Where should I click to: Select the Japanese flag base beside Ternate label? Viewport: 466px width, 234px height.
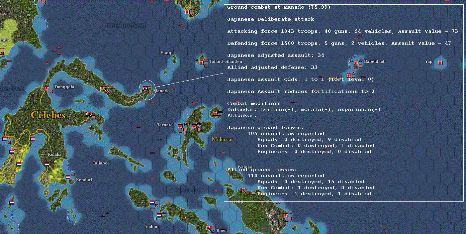coord(180,127)
